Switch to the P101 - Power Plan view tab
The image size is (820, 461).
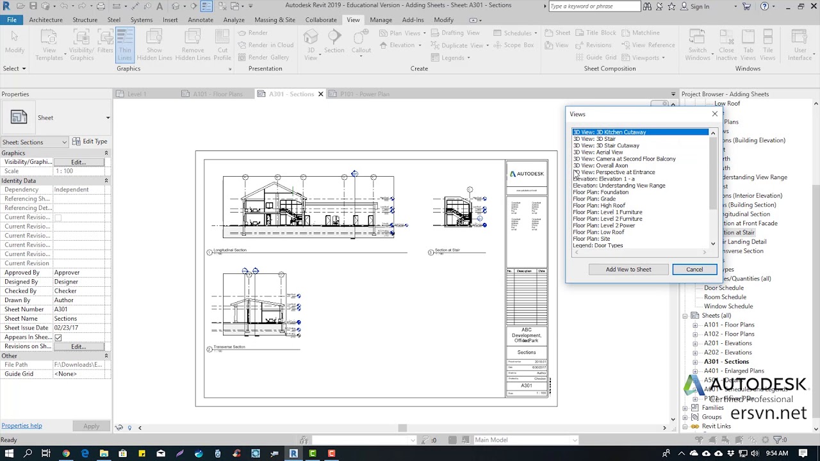pyautogui.click(x=364, y=94)
